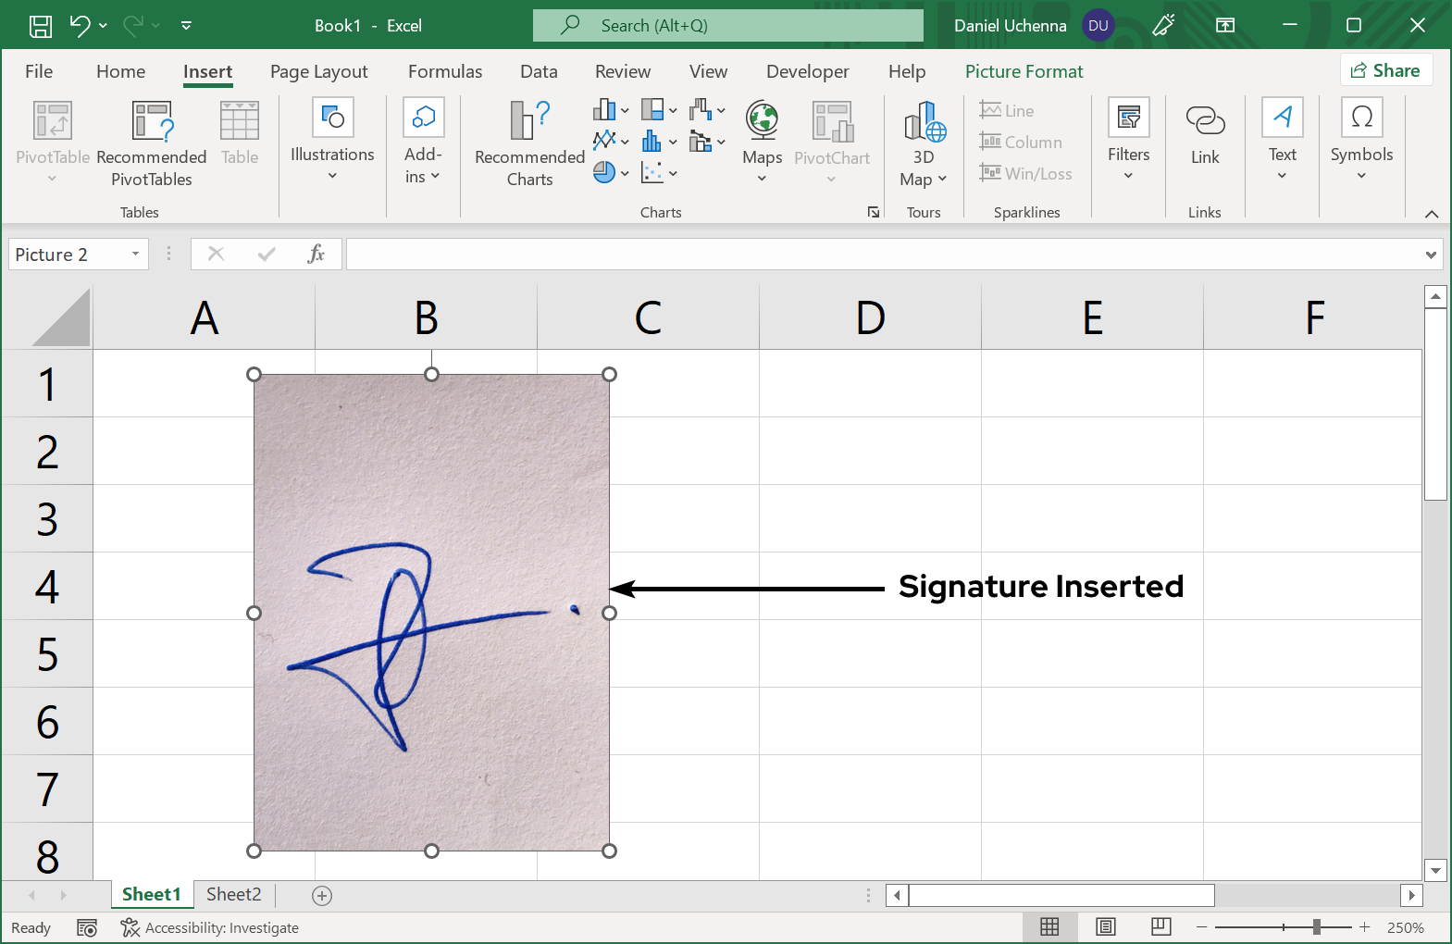
Task: Go to the Data tab
Action: [539, 71]
